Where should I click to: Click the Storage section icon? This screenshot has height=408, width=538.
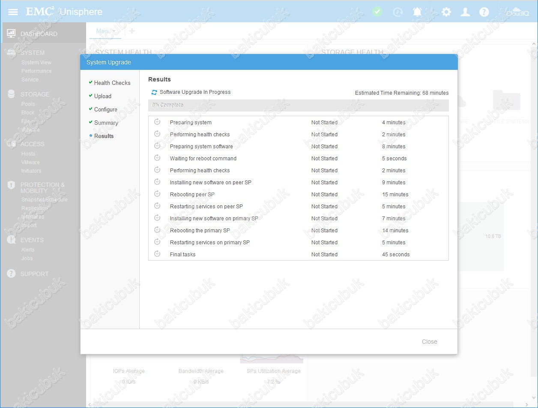click(x=12, y=94)
